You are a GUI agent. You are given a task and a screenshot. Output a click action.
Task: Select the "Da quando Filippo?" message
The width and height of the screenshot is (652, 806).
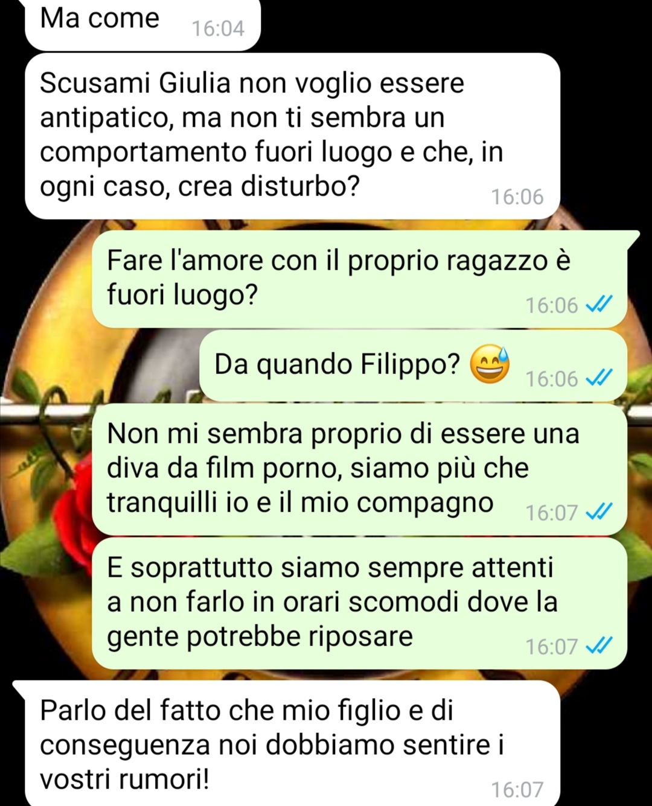(413, 366)
